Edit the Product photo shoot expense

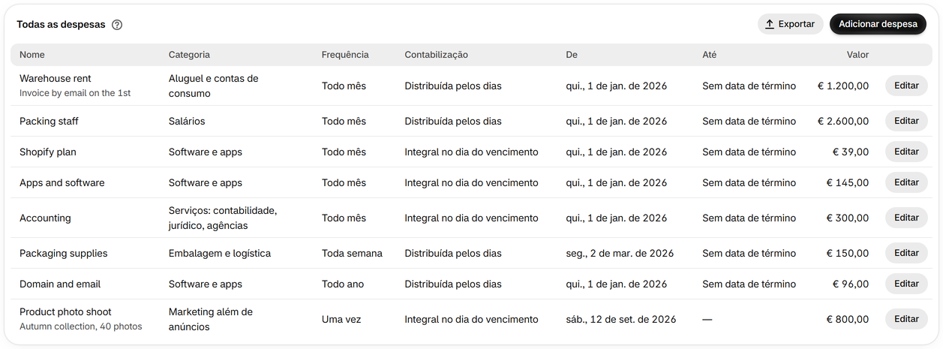pyautogui.click(x=906, y=319)
